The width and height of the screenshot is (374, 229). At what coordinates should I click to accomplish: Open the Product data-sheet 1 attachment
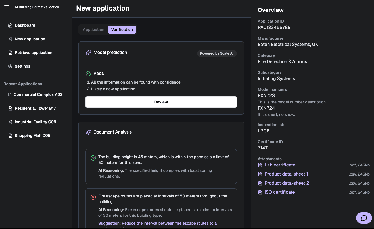286,174
